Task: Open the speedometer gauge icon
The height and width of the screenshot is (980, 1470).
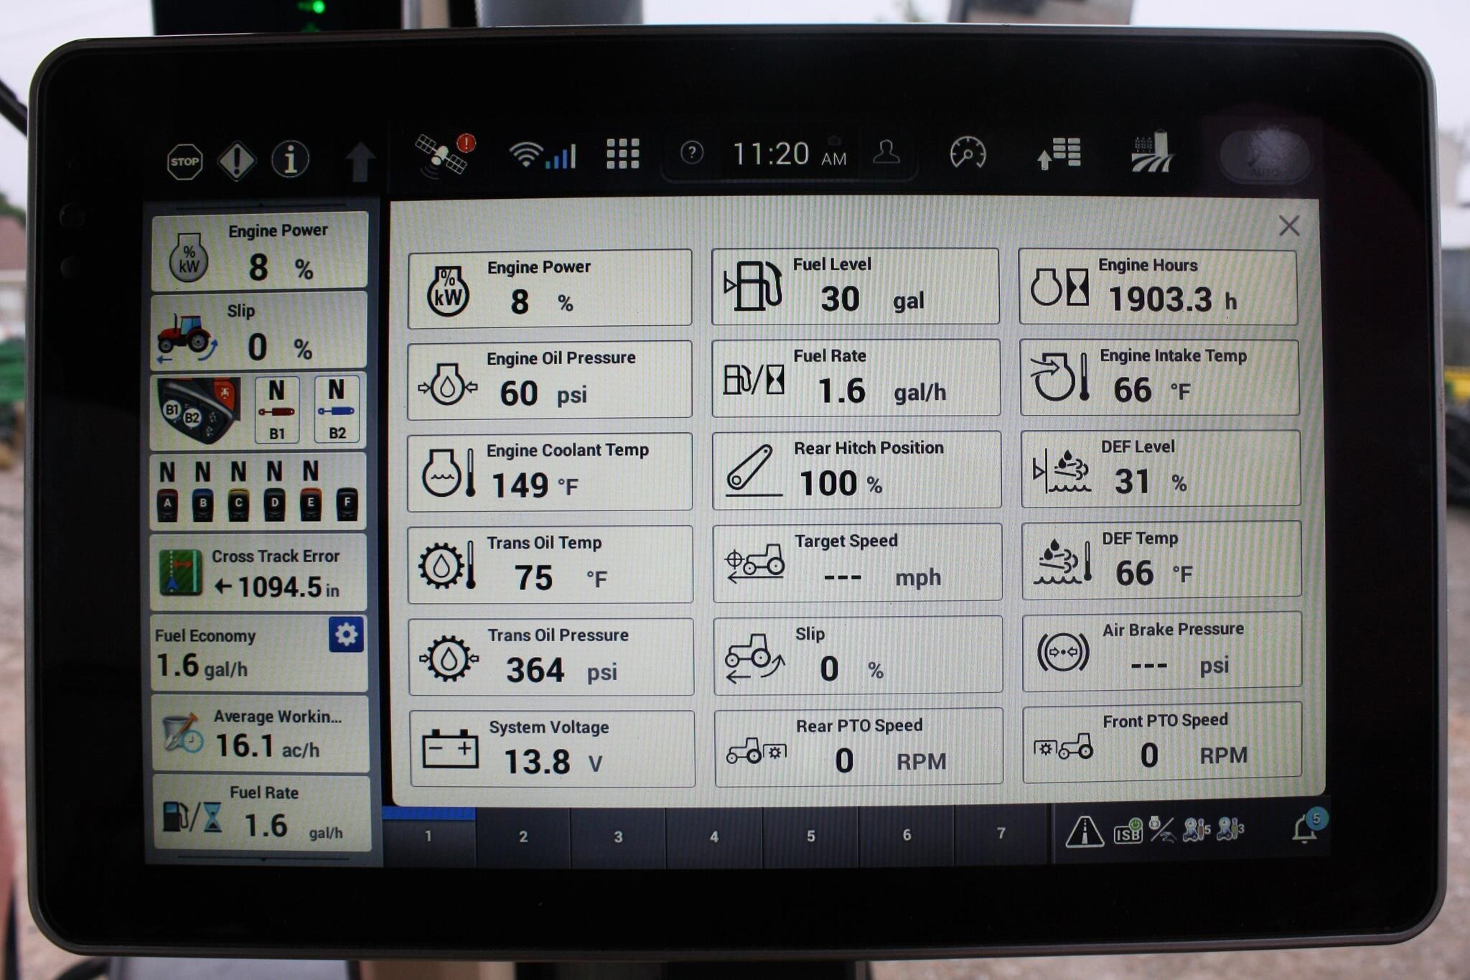Action: pos(968,152)
